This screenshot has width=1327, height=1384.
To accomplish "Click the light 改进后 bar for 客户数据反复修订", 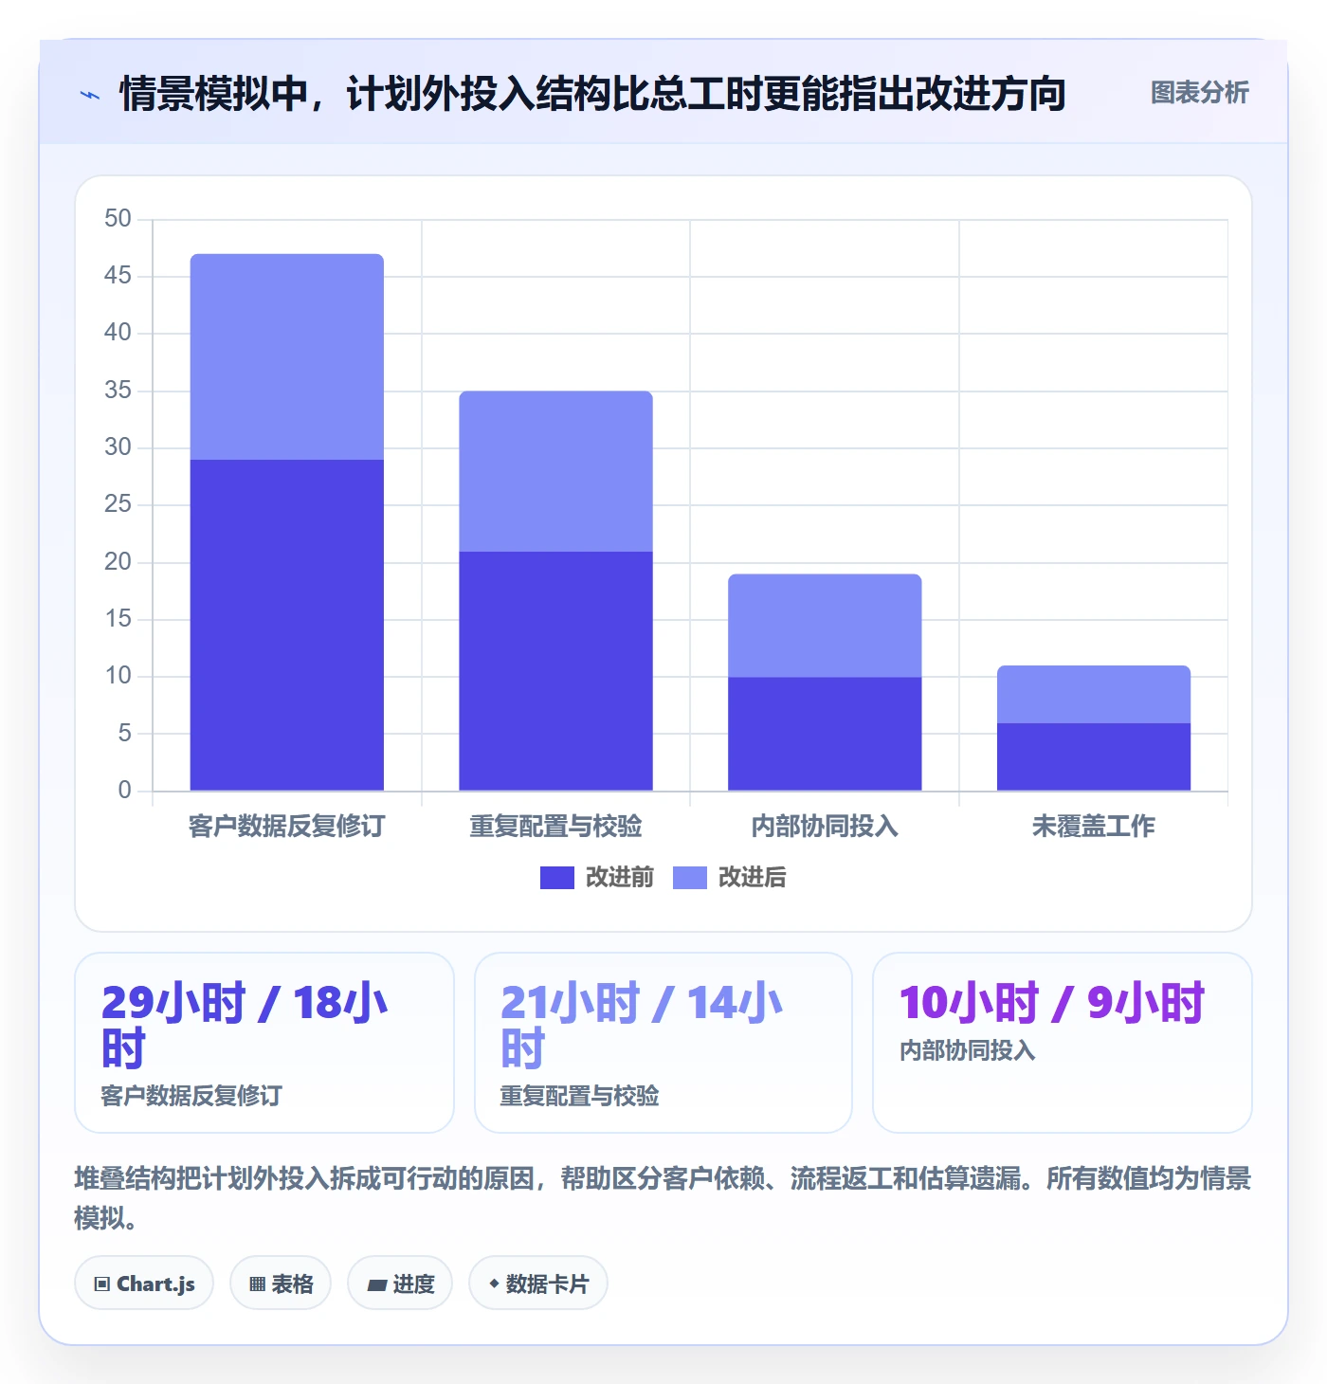I will 287,356.
